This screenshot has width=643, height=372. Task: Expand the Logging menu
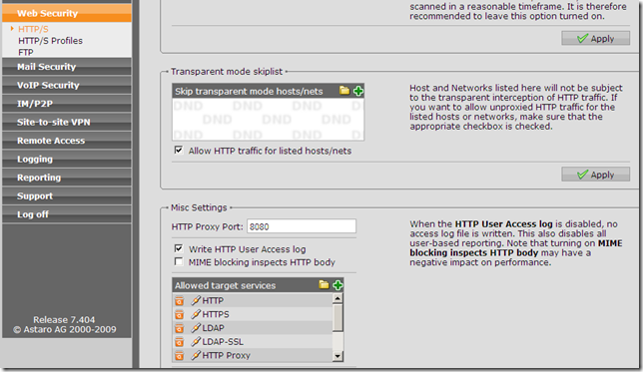coord(67,159)
